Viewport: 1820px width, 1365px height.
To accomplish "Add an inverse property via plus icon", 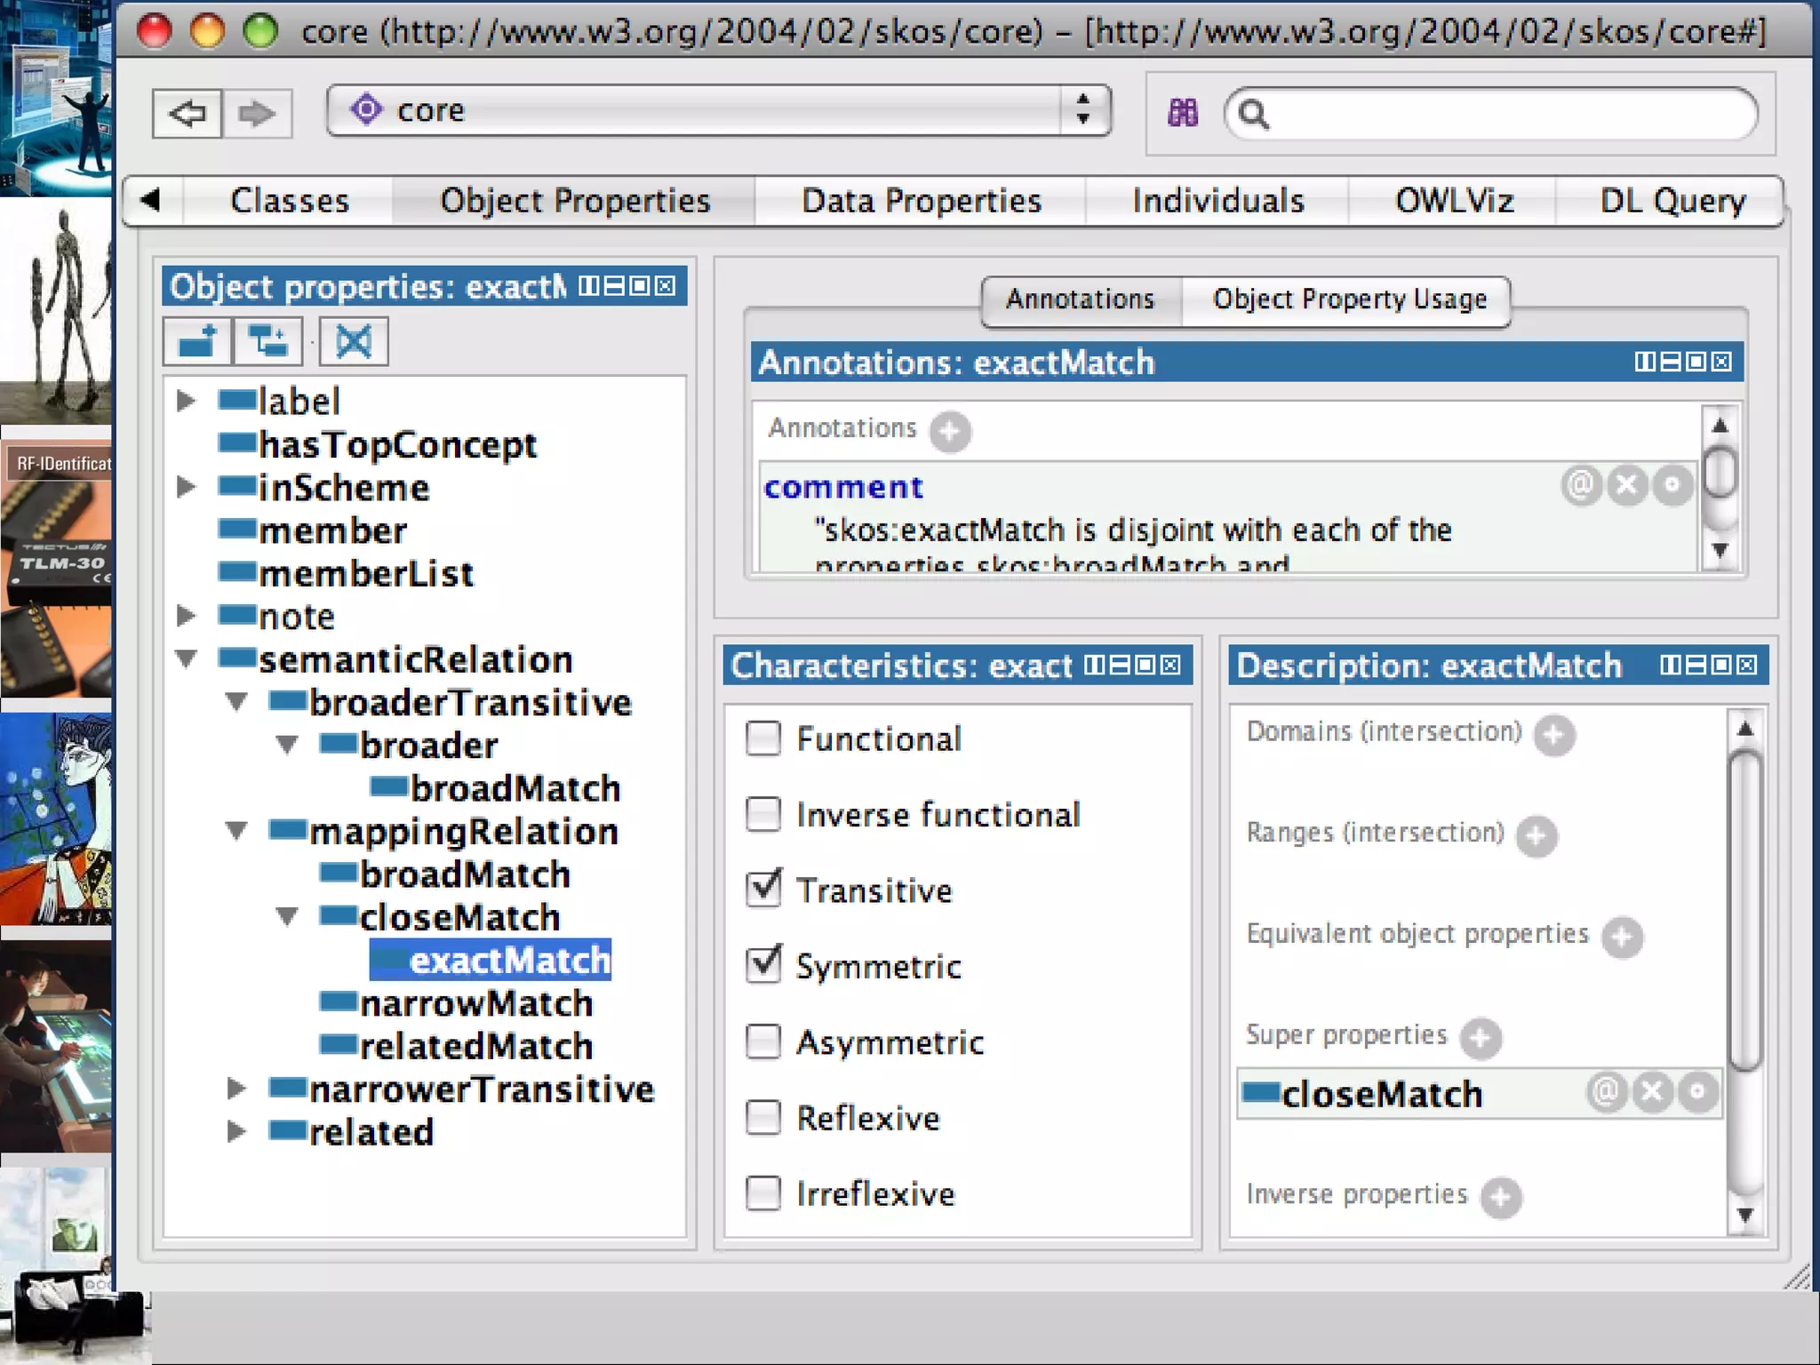I will (1501, 1197).
